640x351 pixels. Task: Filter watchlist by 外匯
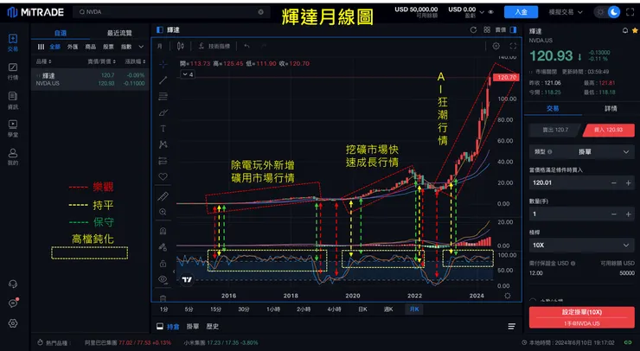point(73,47)
